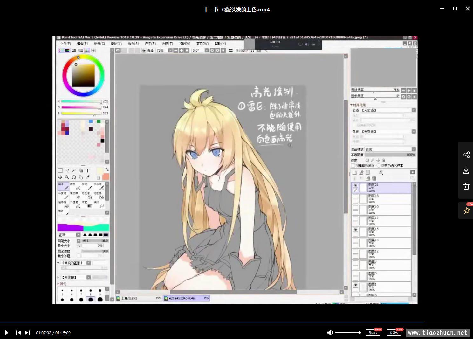Viewport: 473px width, 339px height.
Task: Select the zoom magnifier tool
Action: click(67, 177)
